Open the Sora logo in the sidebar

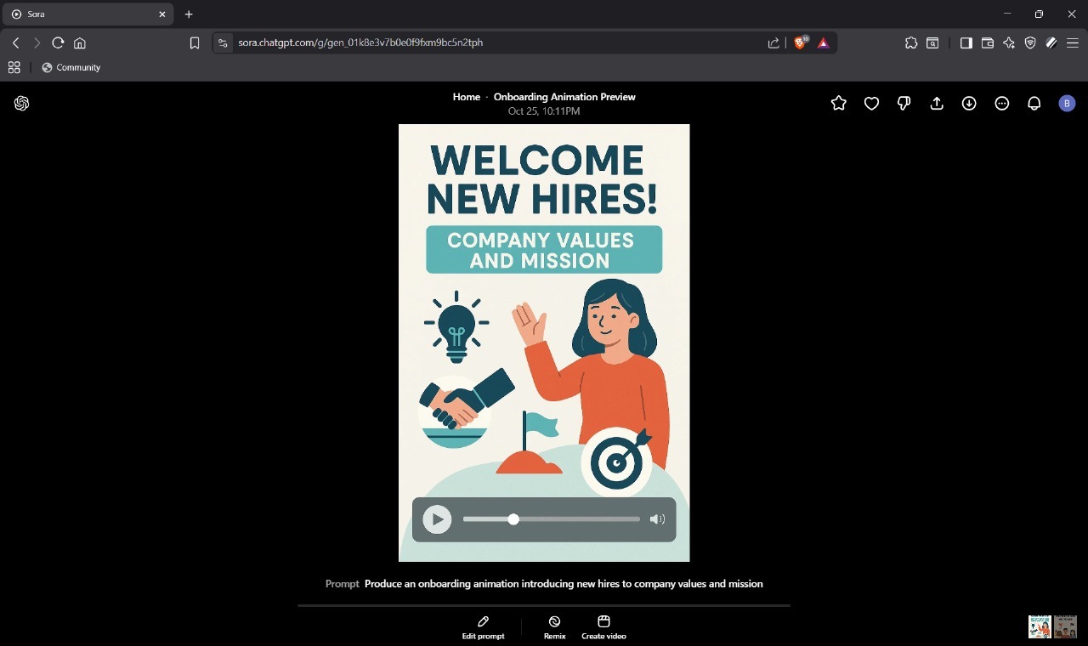(21, 103)
